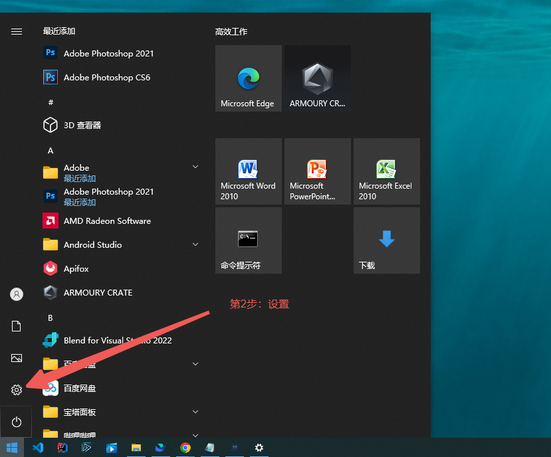Click the A section letter header
Viewport: 551px width, 457px height.
pos(51,150)
